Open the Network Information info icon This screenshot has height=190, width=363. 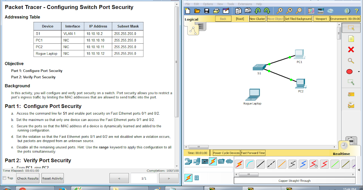[x=347, y=11]
